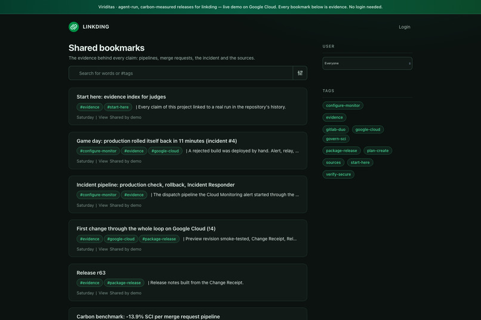
Task: Click the 'Every claim of this project' description
Action: pyautogui.click(x=212, y=107)
